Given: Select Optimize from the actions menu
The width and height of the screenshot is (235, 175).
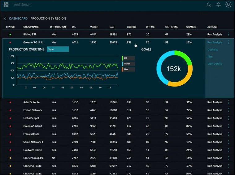Looking at the screenshot, I should click(213, 49).
